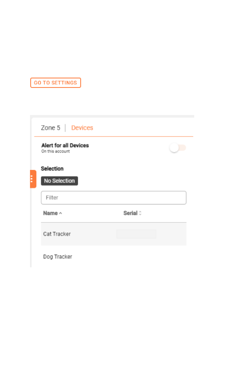Image resolution: width=250 pixels, height=376 pixels.
Task: Switch to the Zone 5 tab
Action: [51, 128]
